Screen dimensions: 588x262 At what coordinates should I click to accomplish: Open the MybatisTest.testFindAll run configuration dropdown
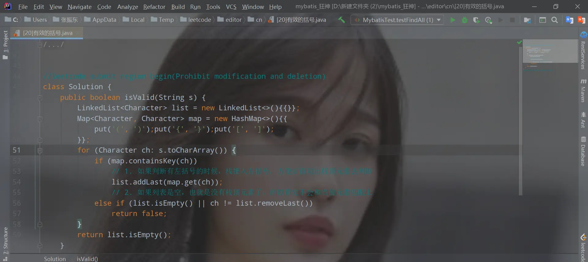tap(397, 20)
